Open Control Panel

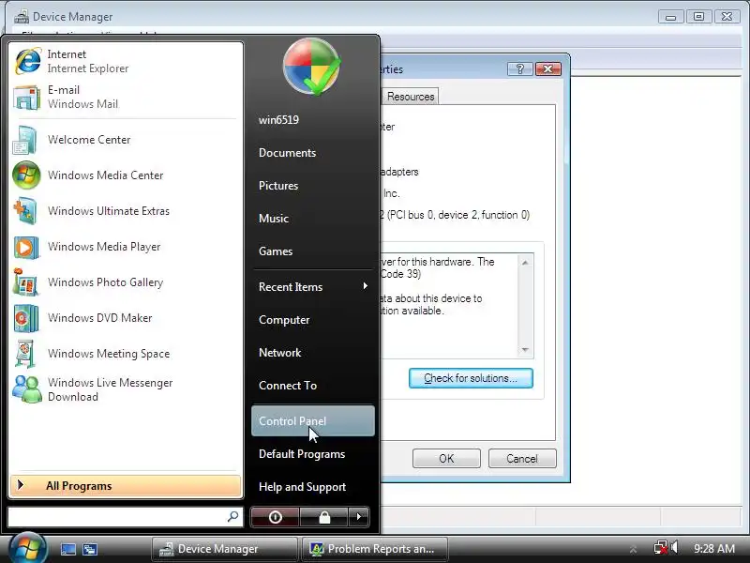pos(313,420)
